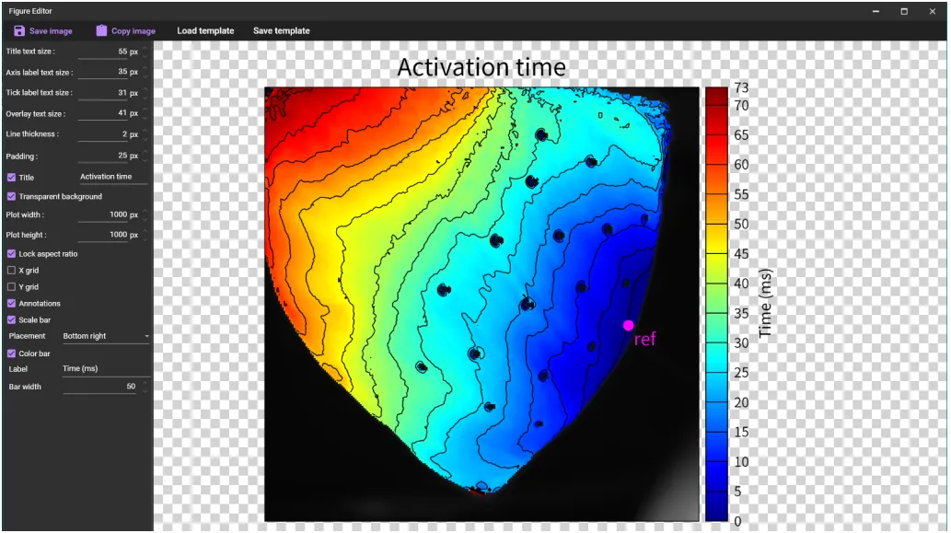Click the Bar width stepper arrows
Screen dimensions: 951x533
pyautogui.click(x=145, y=387)
